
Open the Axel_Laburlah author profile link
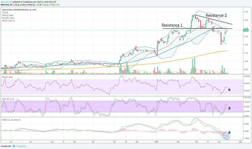pyautogui.click(x=6, y=2)
